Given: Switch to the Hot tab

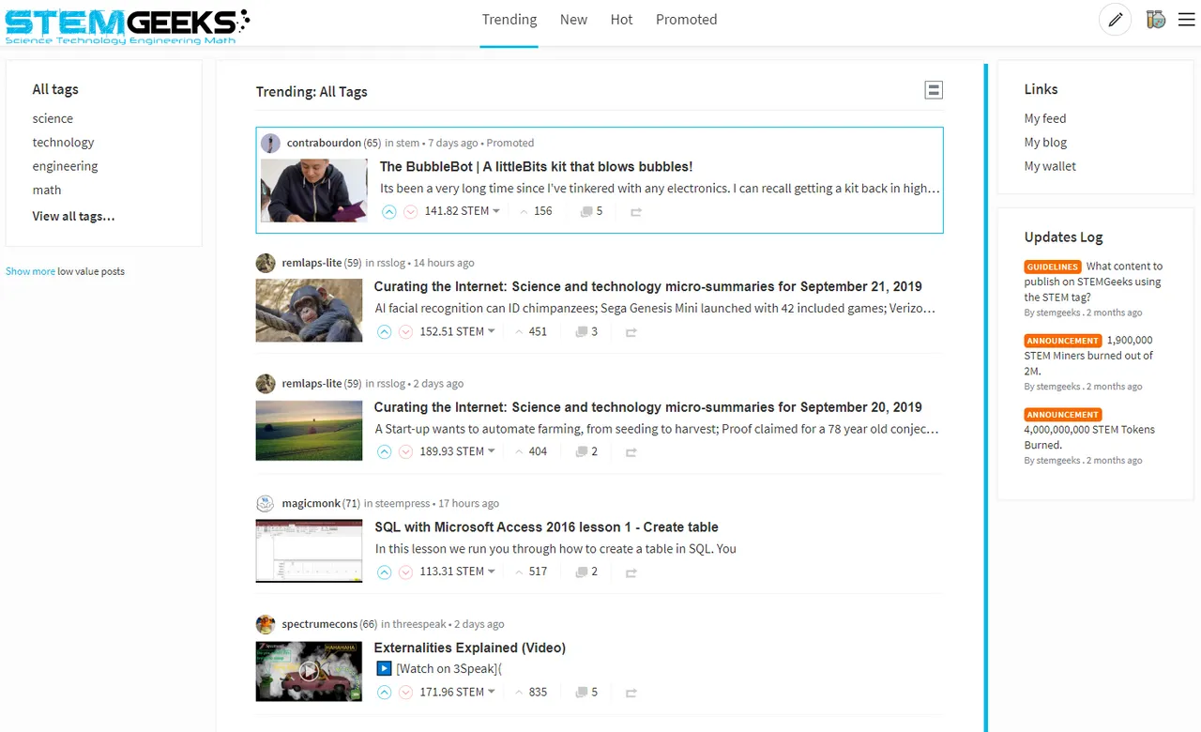Looking at the screenshot, I should tap(621, 20).
